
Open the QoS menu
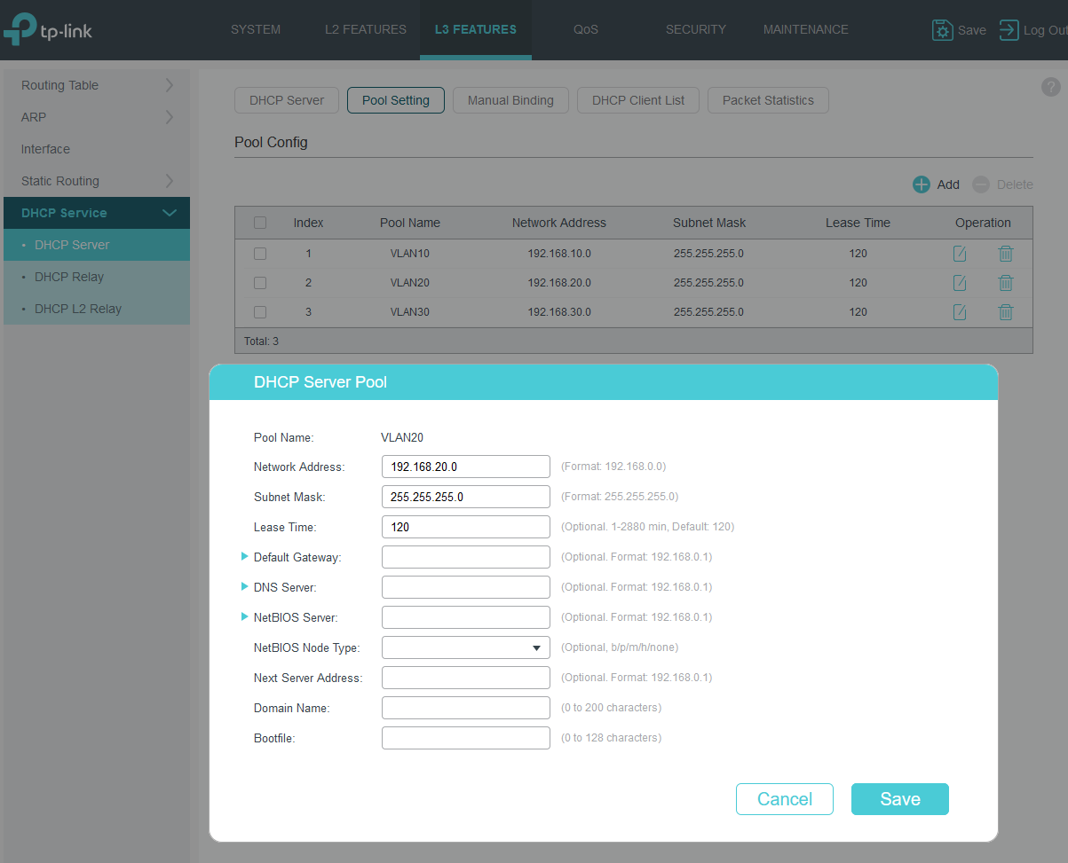click(x=586, y=29)
